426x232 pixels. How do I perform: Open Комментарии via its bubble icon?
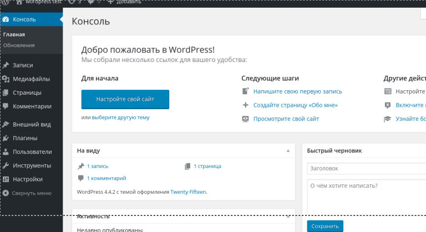tap(6, 106)
